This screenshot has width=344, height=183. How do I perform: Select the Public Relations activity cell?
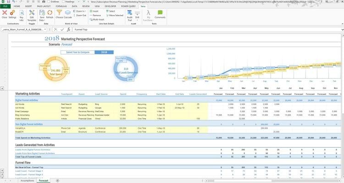[22, 119]
